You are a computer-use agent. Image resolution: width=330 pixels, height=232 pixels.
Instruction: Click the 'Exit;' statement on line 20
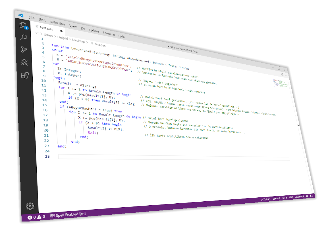point(93,132)
